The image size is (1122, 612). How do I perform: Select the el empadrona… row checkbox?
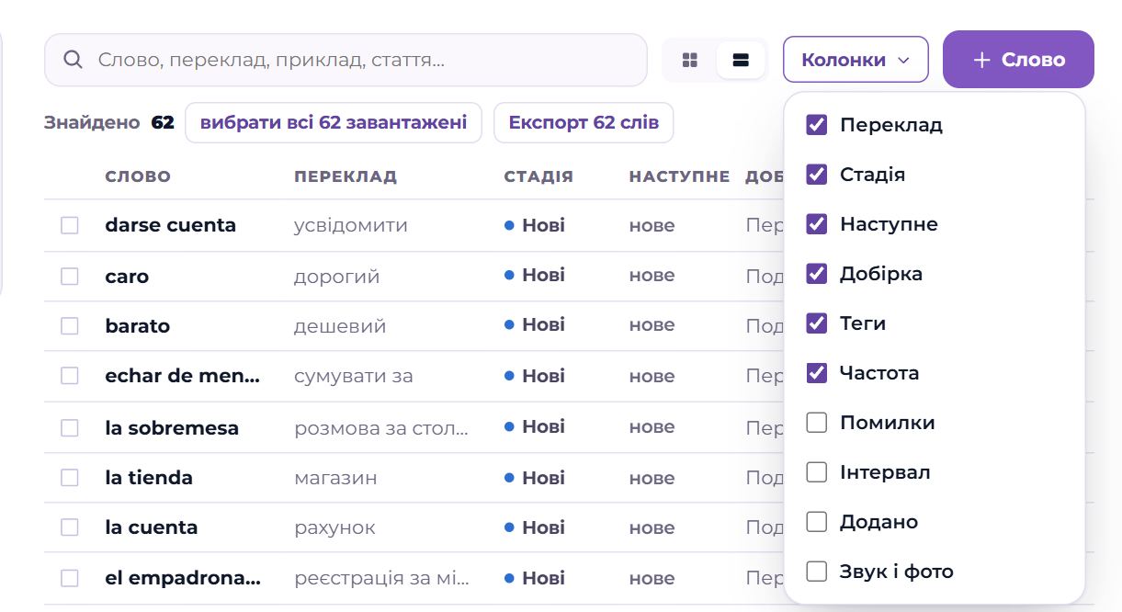tap(70, 578)
